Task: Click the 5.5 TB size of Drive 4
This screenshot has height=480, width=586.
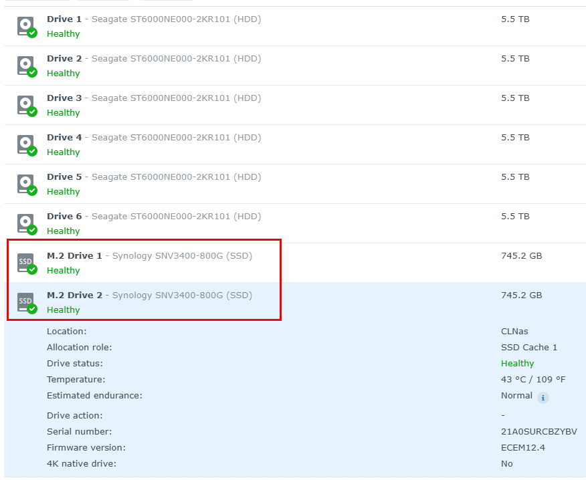Action: click(515, 138)
